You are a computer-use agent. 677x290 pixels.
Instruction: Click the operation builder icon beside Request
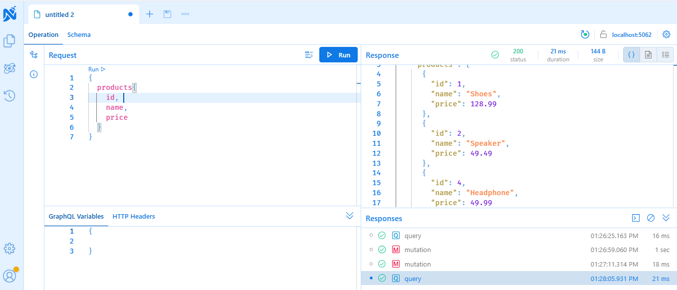pyautogui.click(x=34, y=54)
